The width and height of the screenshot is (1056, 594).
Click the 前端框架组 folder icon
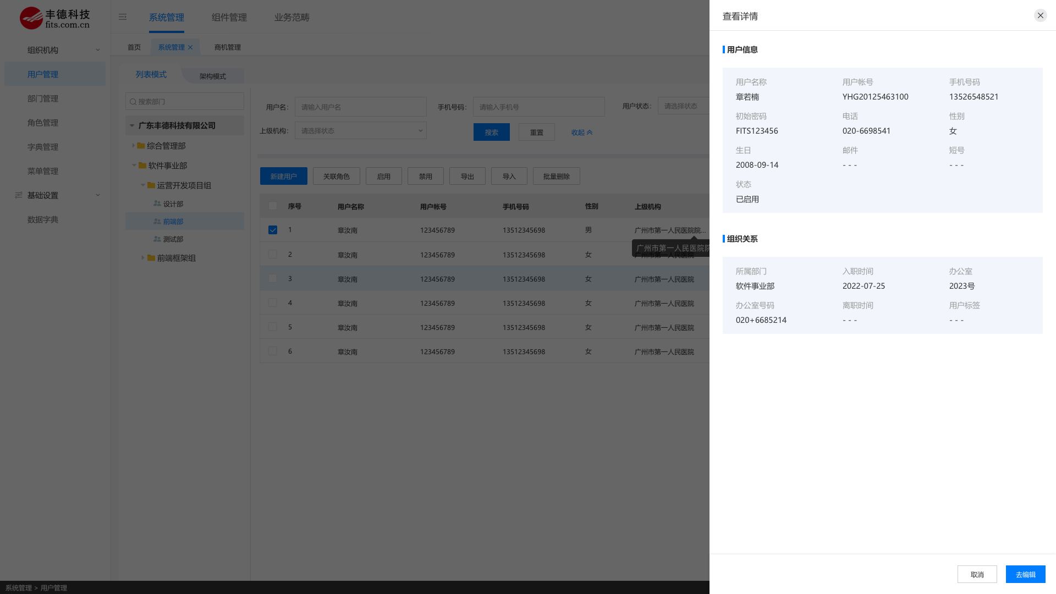(151, 258)
